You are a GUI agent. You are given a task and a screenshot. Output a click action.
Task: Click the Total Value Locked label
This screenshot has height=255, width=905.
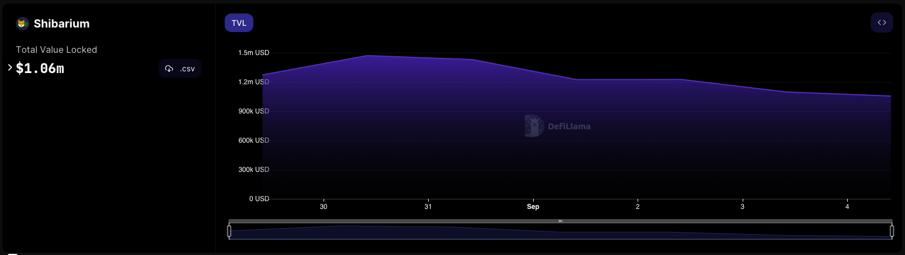[56, 50]
